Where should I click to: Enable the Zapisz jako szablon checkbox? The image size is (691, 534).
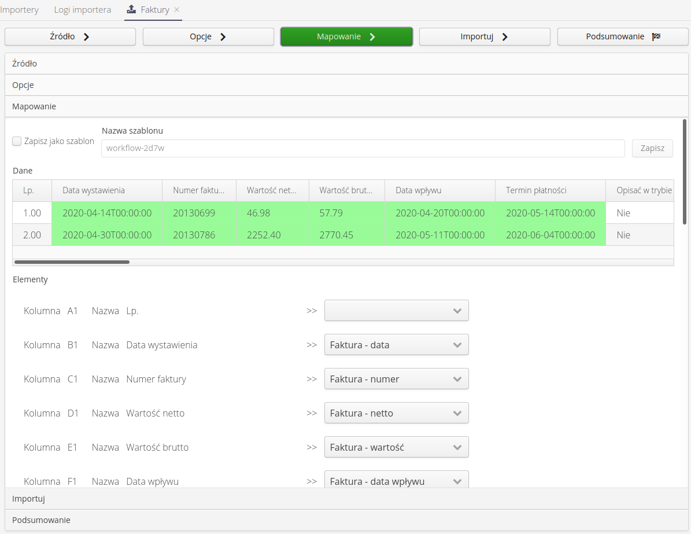coord(17,141)
